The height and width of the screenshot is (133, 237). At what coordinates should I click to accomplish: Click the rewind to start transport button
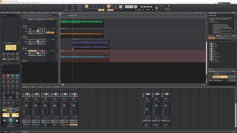[121, 7]
